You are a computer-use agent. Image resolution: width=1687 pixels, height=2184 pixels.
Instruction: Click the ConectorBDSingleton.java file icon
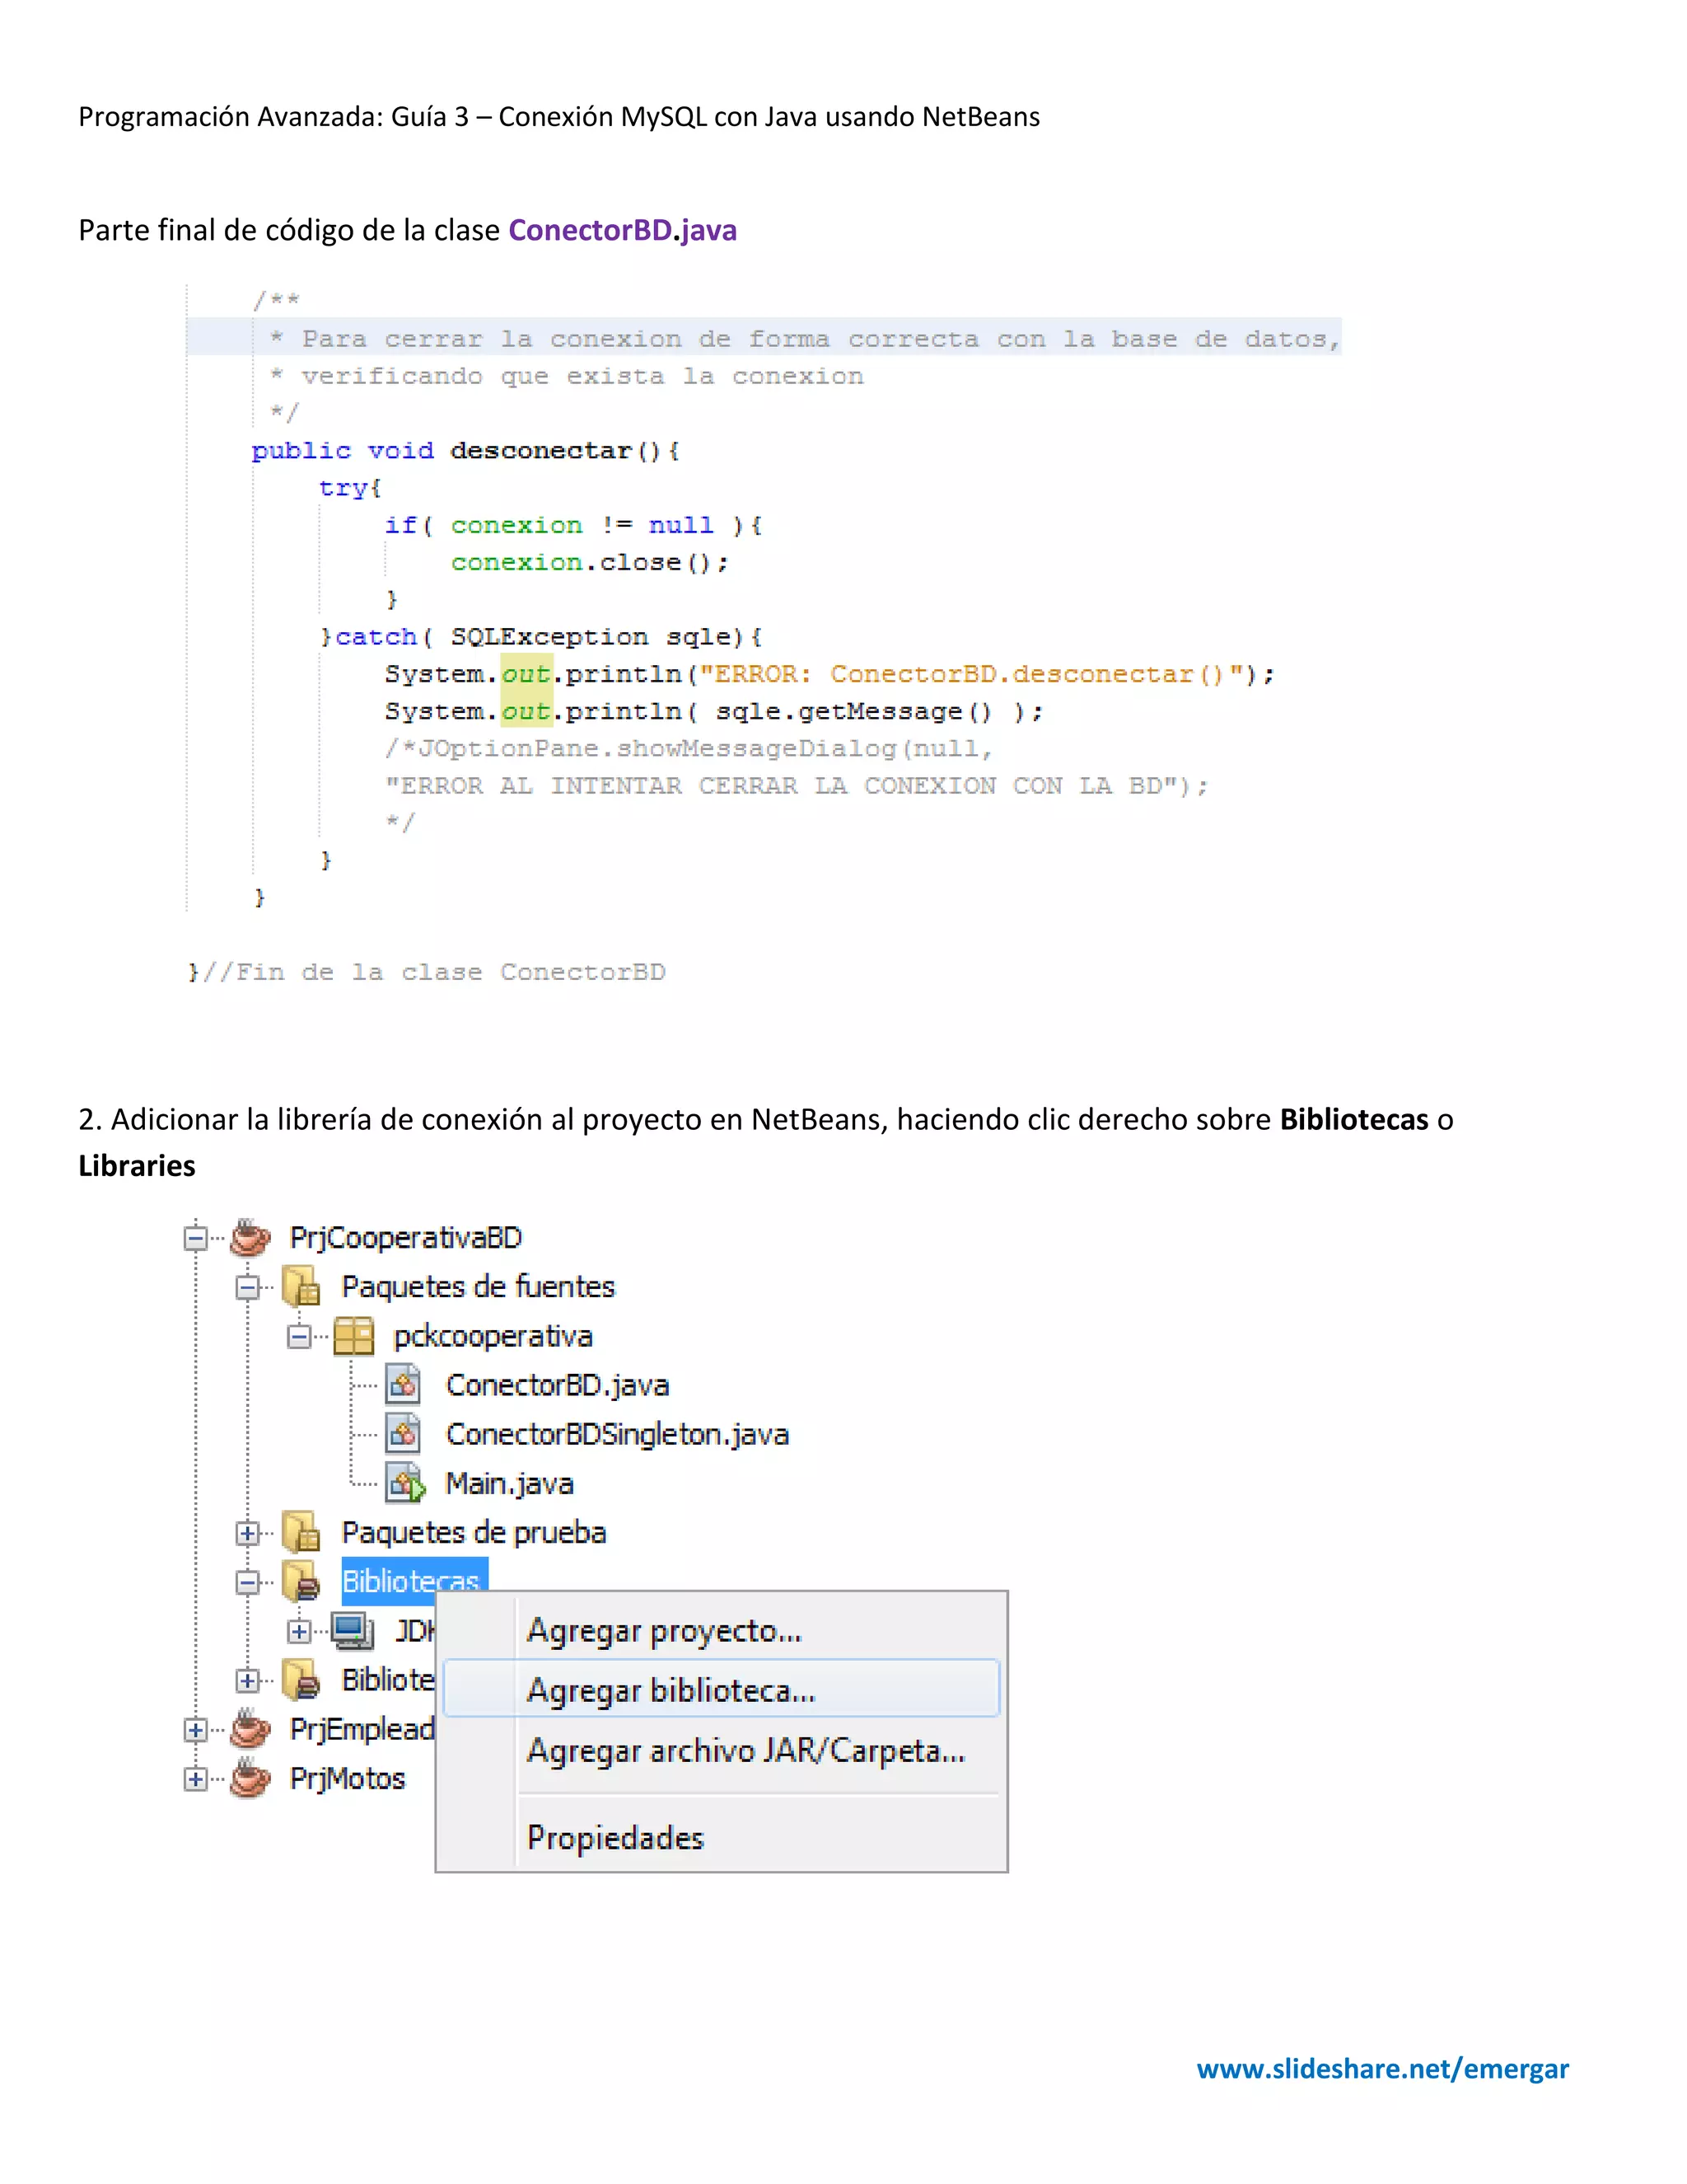pos(404,1434)
